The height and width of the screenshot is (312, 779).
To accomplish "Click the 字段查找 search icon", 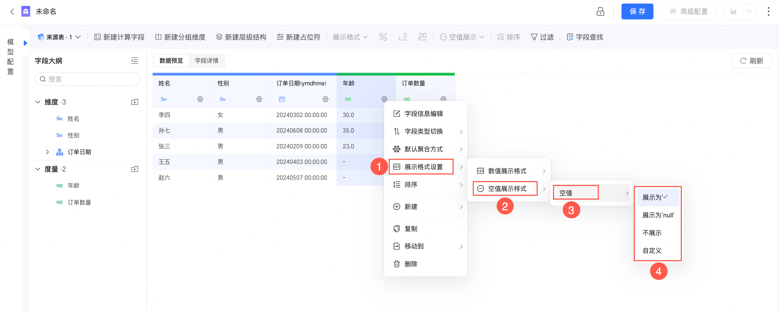I will (570, 37).
